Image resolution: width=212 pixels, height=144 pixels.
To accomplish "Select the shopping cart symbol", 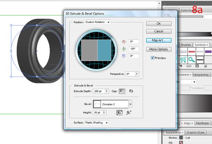I will pos(183,59).
